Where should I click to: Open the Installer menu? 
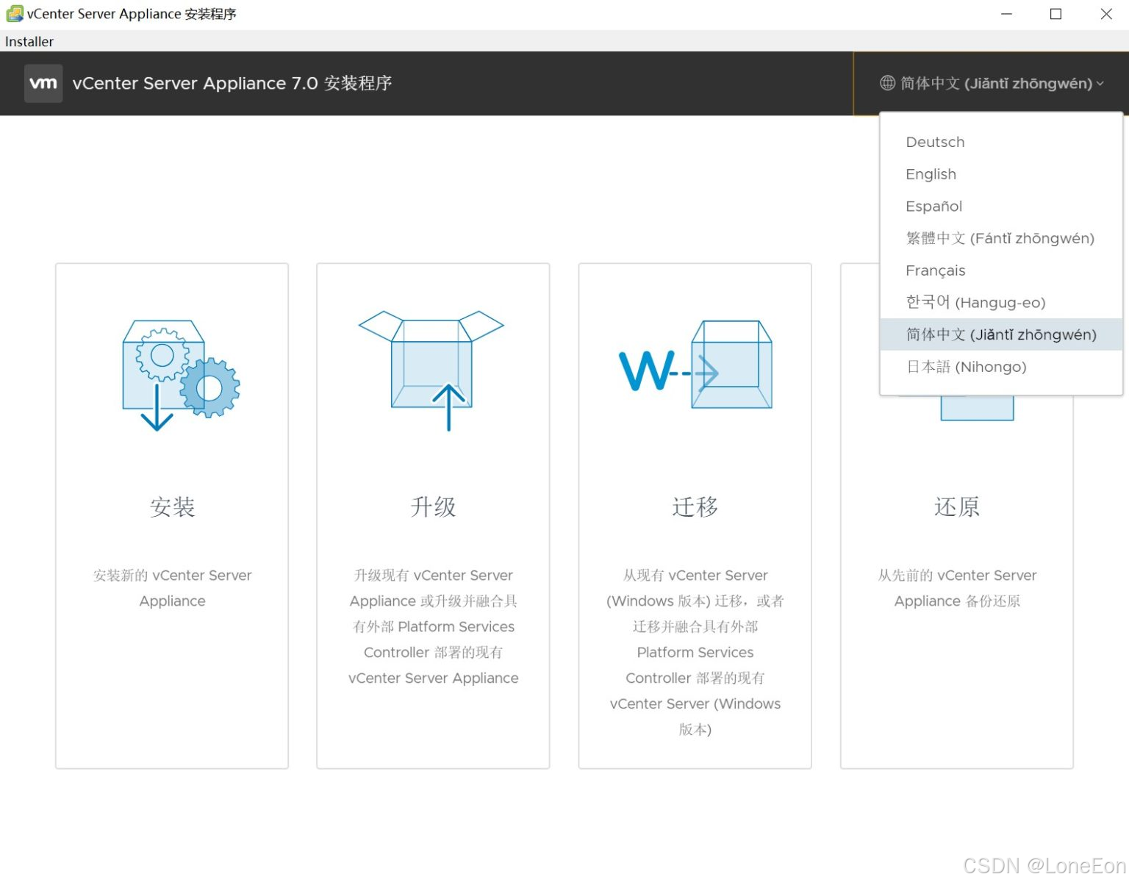pyautogui.click(x=29, y=41)
